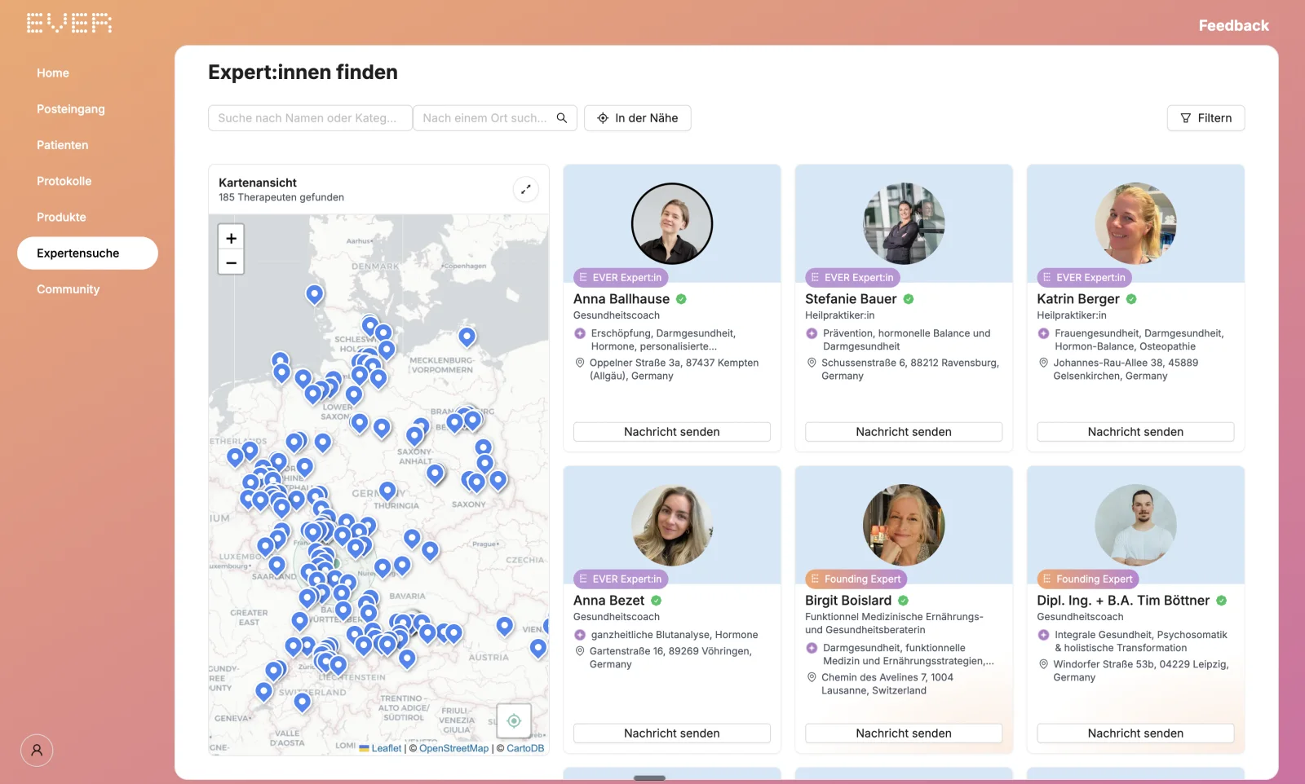This screenshot has height=784, width=1305.
Task: Click the location pin icon for Schussenstraße
Action: coord(812,363)
